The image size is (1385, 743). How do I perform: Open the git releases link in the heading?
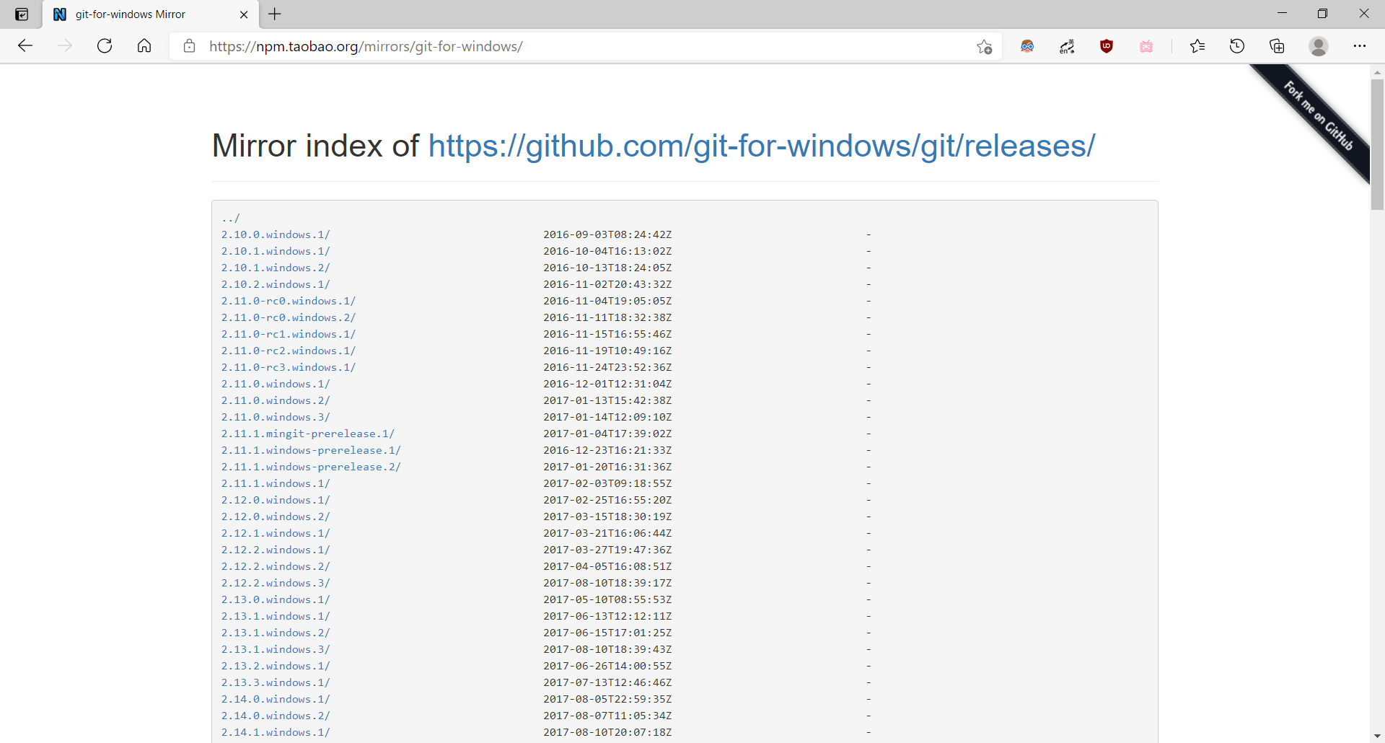click(761, 146)
